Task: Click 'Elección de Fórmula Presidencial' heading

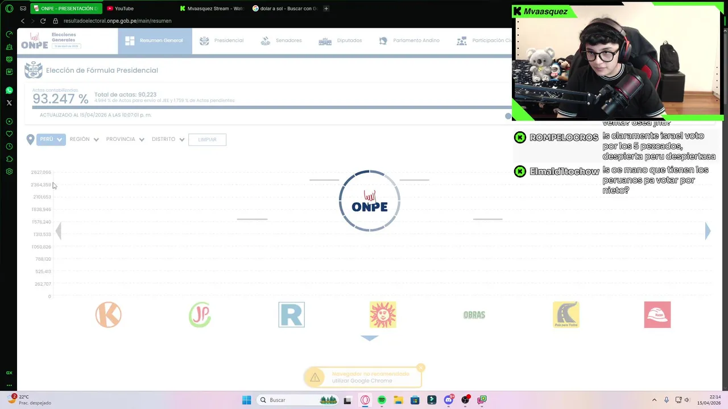Action: pyautogui.click(x=102, y=70)
